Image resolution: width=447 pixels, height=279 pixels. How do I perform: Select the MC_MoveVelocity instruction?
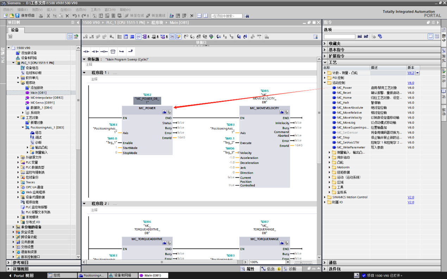click(x=349, y=118)
